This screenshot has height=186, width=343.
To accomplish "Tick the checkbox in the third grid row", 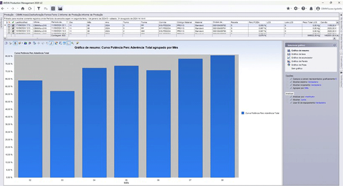I will pos(9,31).
